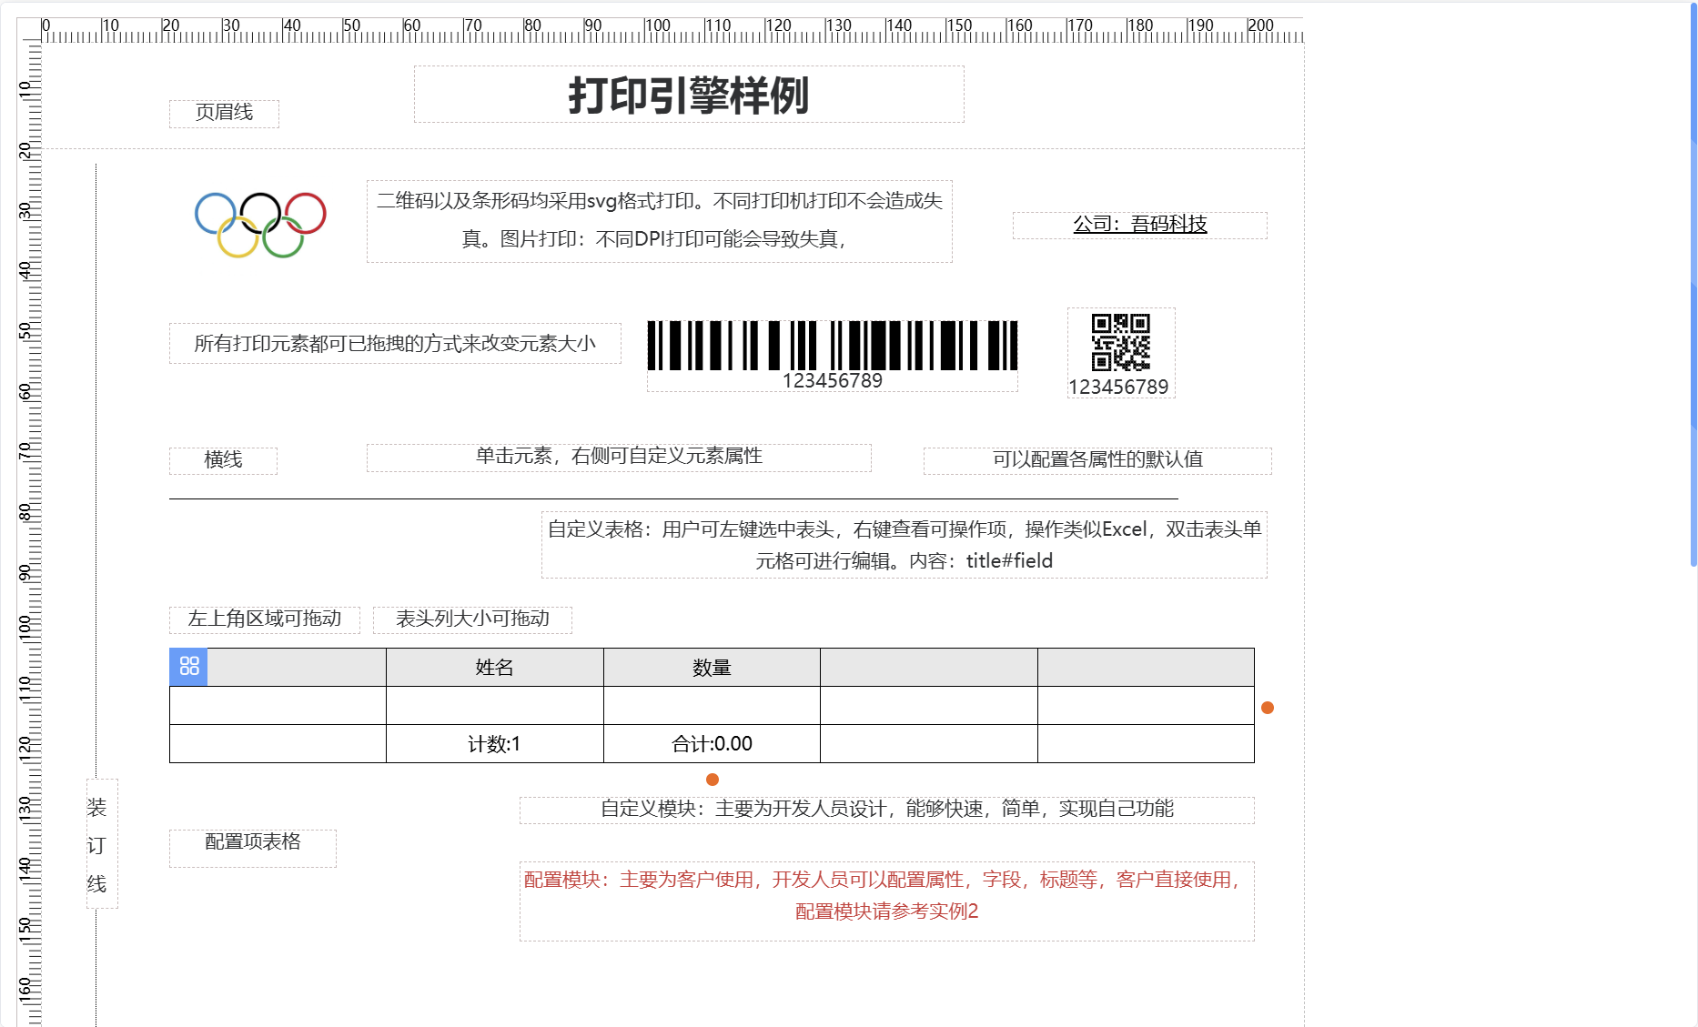This screenshot has height=1027, width=1698.
Task: Select the QR code element
Action: coord(1121,353)
